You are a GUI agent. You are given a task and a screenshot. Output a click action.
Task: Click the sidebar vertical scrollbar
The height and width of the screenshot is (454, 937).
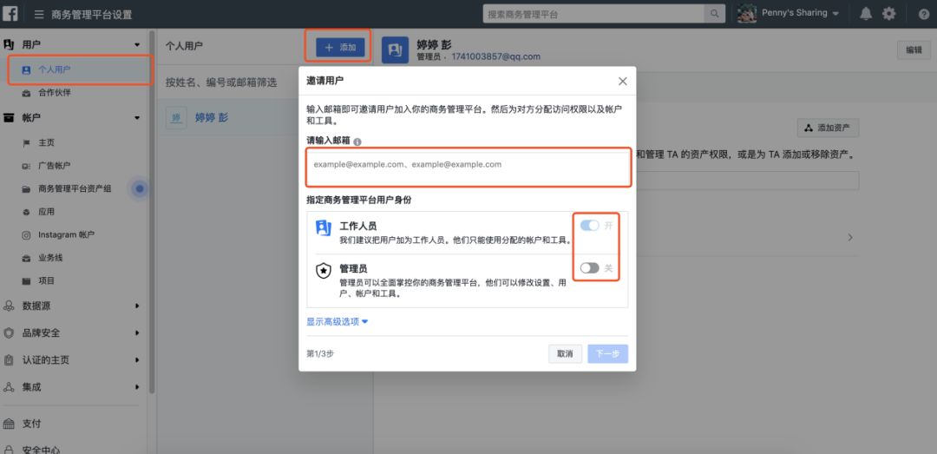point(152,213)
